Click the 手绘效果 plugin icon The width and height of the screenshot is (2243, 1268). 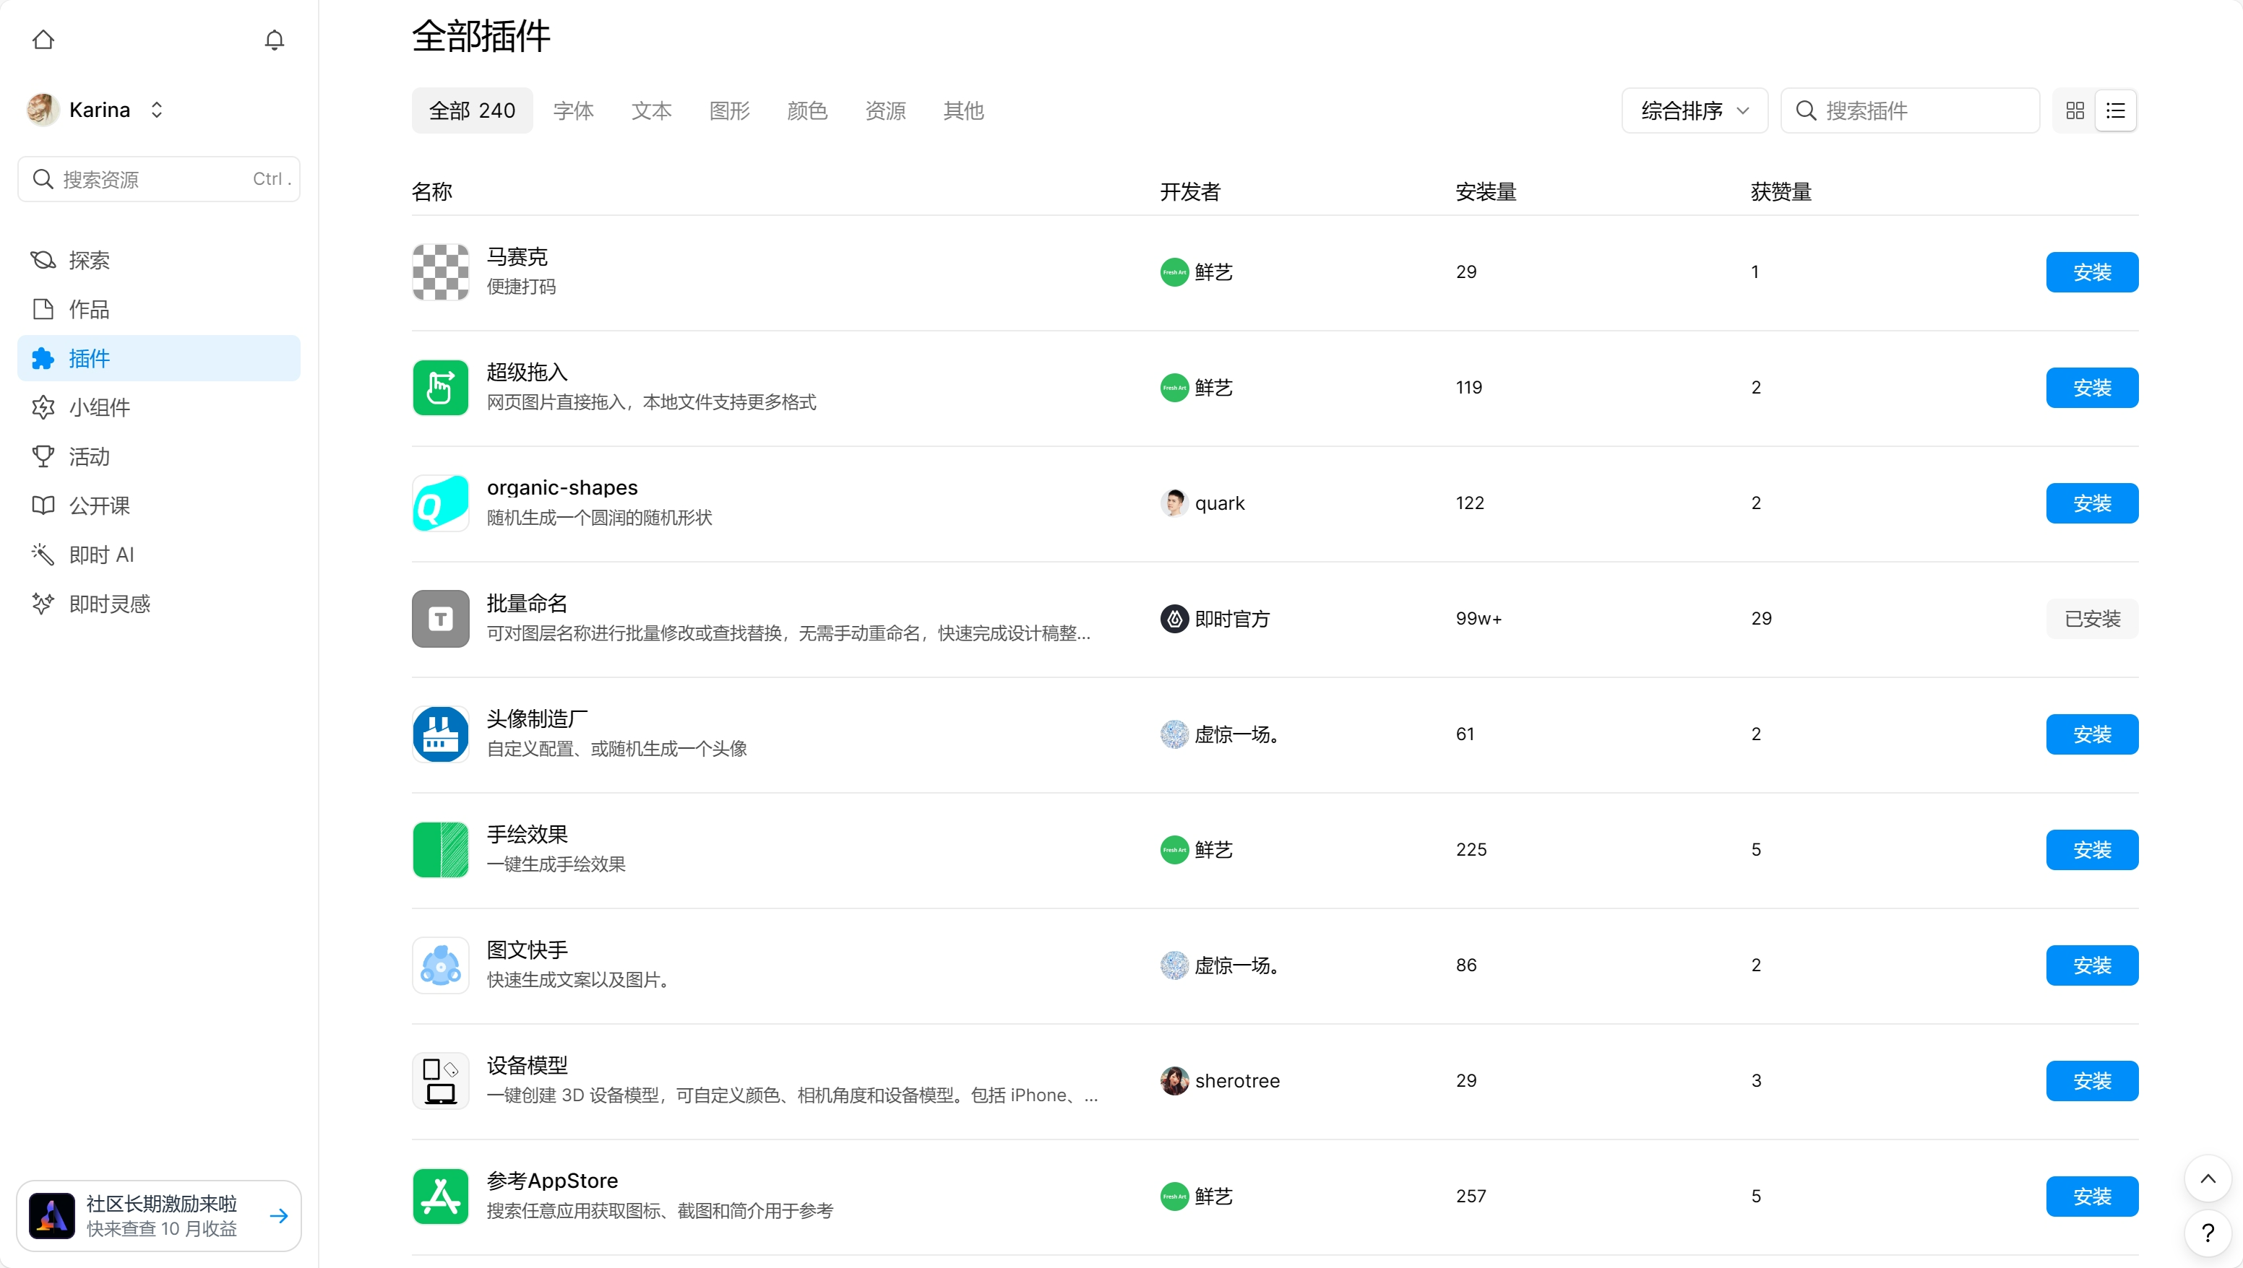tap(440, 850)
